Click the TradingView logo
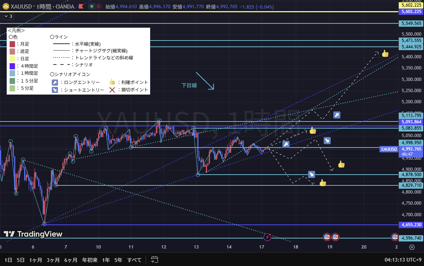Image resolution: width=424 pixels, height=266 pixels. click(33, 234)
